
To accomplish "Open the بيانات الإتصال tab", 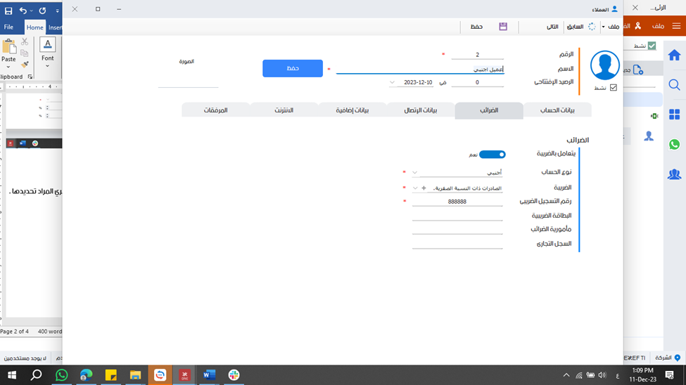I will coord(420,111).
